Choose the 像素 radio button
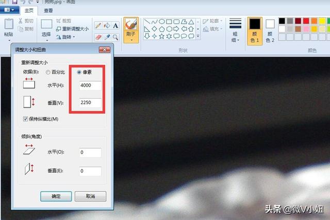330x220 pixels. pyautogui.click(x=79, y=72)
